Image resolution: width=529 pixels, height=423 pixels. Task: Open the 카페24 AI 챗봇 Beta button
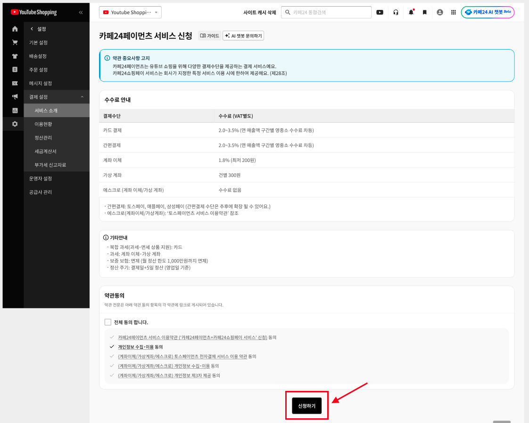488,12
